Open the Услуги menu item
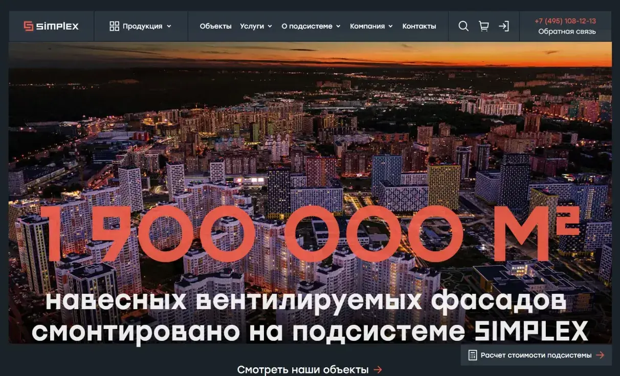The height and width of the screenshot is (376, 620). pos(252,26)
